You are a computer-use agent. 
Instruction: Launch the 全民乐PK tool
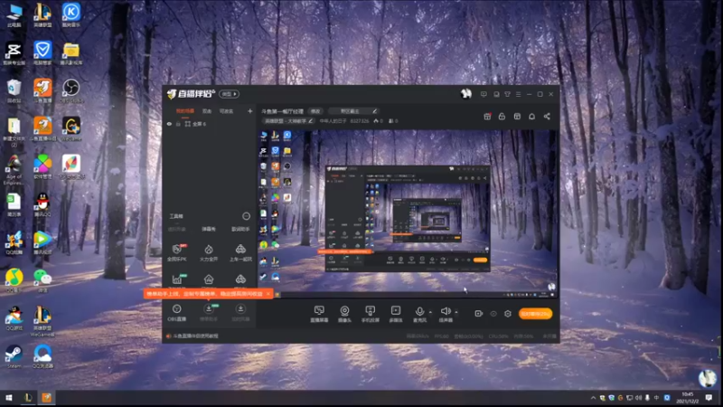click(x=176, y=253)
